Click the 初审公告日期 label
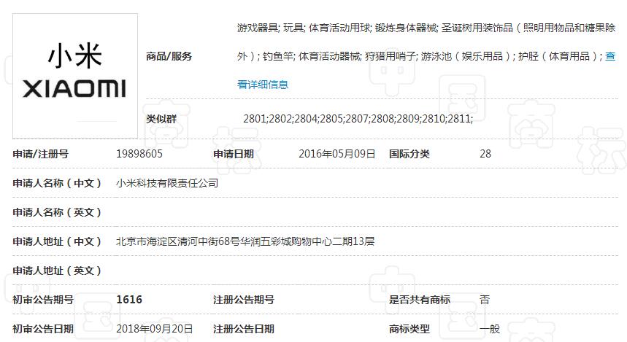The width and height of the screenshot is (627, 342). click(x=43, y=329)
